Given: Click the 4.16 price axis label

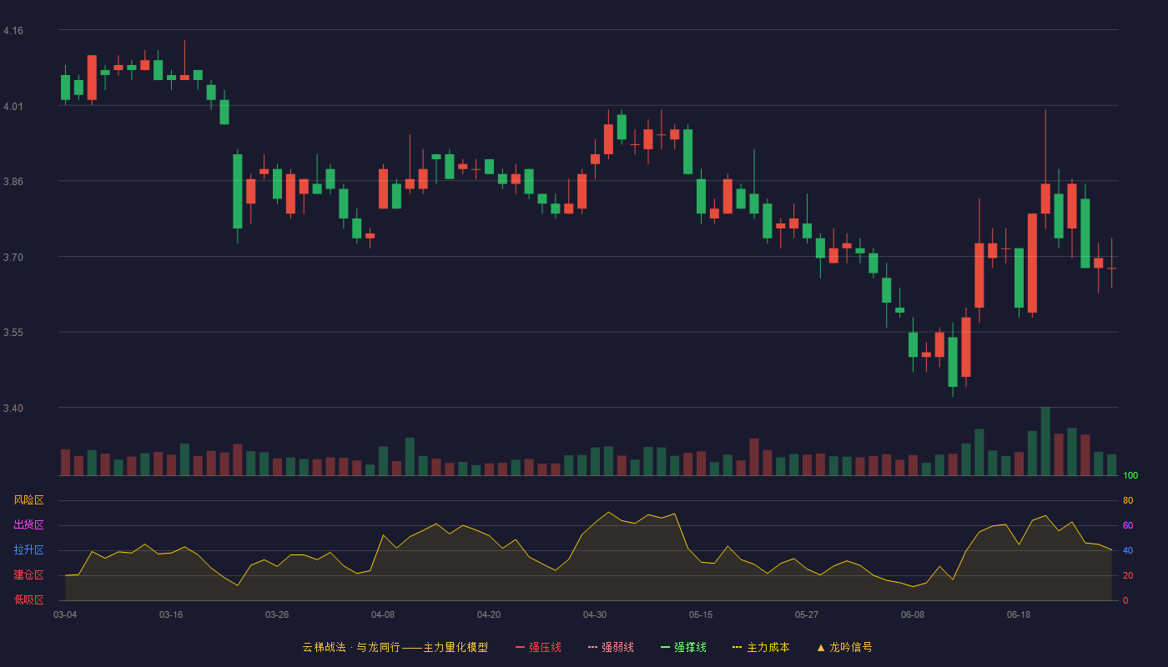Looking at the screenshot, I should 13,31.
